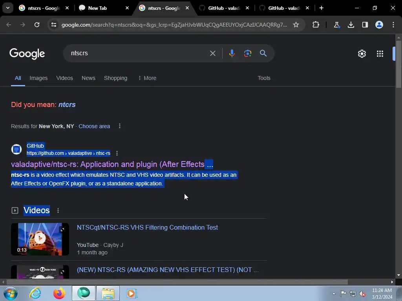Open File Explorer from taskbar
The width and height of the screenshot is (402, 301).
pyautogui.click(x=108, y=293)
